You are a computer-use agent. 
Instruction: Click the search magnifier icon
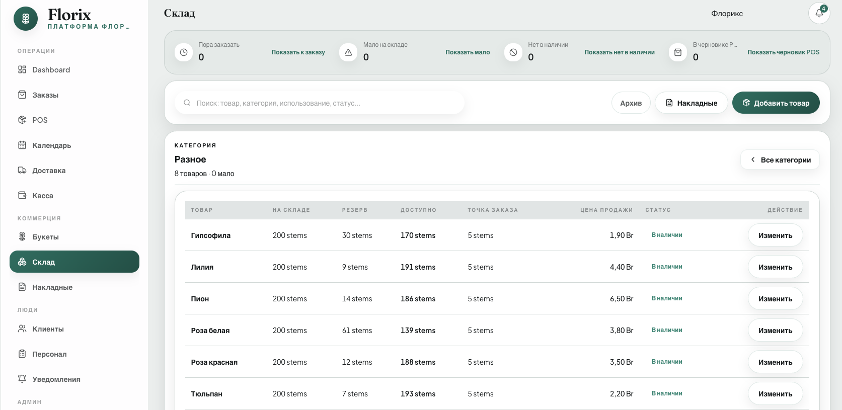coord(187,103)
